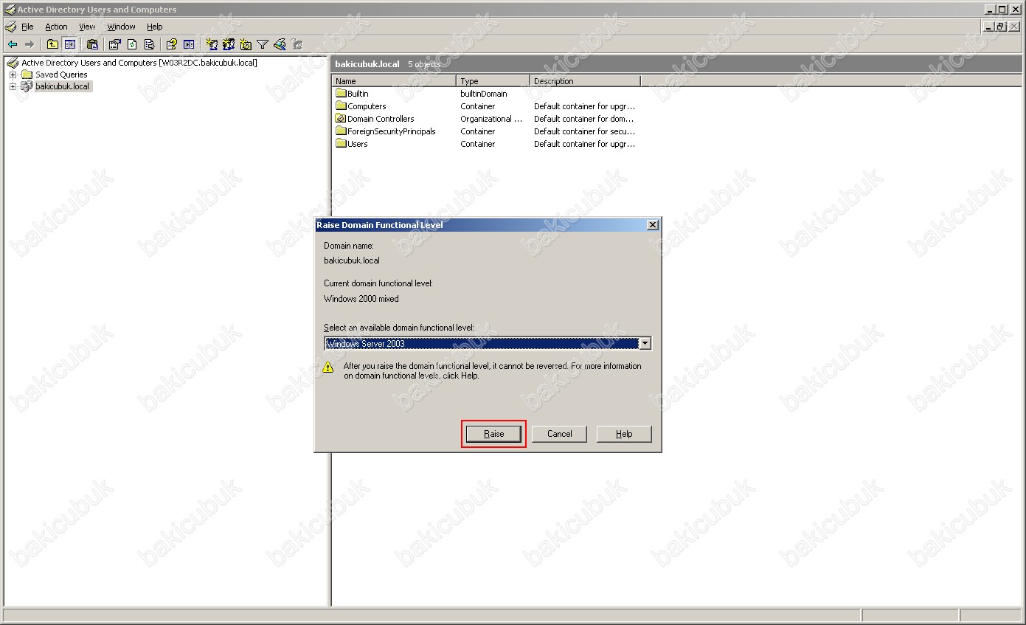Open the Help menu
The height and width of the screenshot is (625, 1026).
(x=155, y=27)
